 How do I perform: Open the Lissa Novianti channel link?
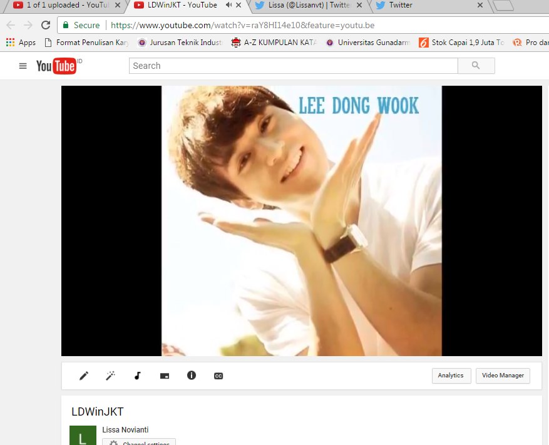tap(125, 429)
